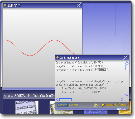Open the tilted text document thumbnail

[27, 107]
